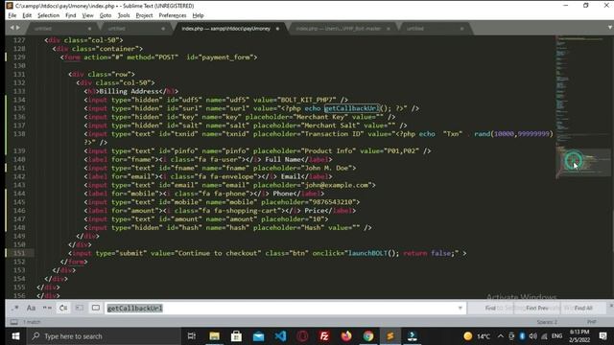Click the volume speaker tray icon
614x345 pixels.
click(x=533, y=336)
